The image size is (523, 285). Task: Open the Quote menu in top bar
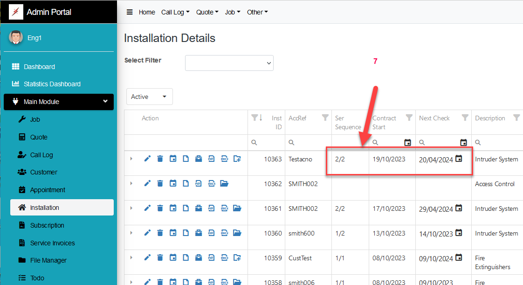(207, 12)
